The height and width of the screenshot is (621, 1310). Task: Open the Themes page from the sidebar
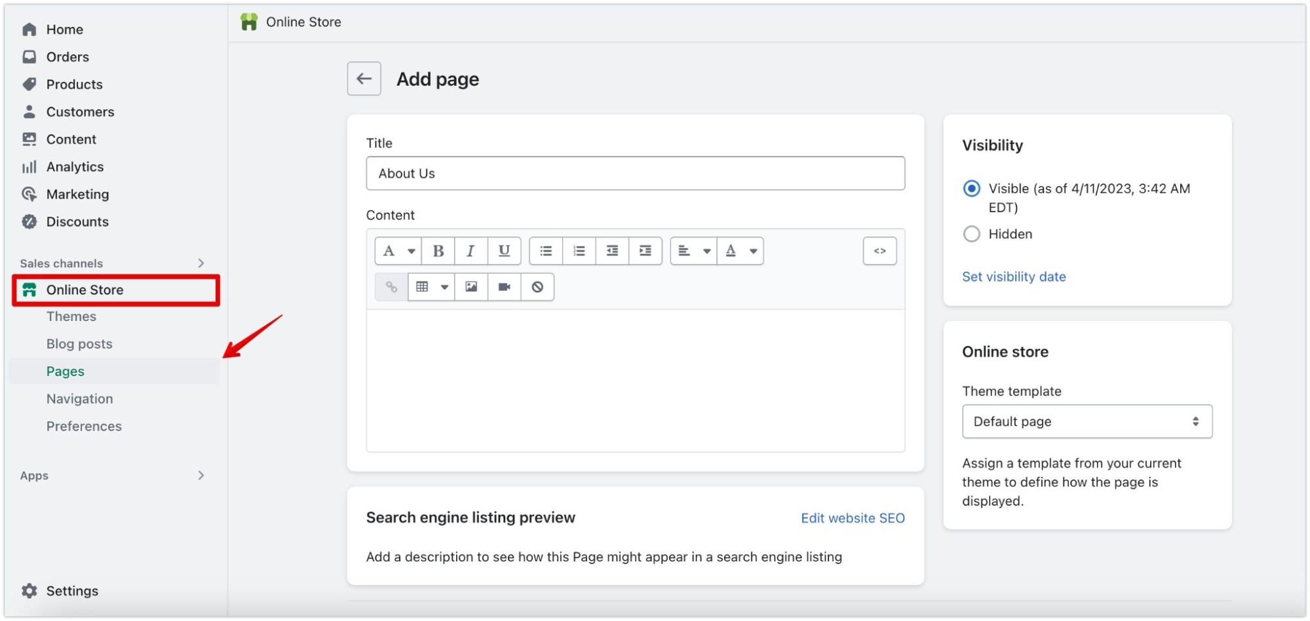click(71, 316)
